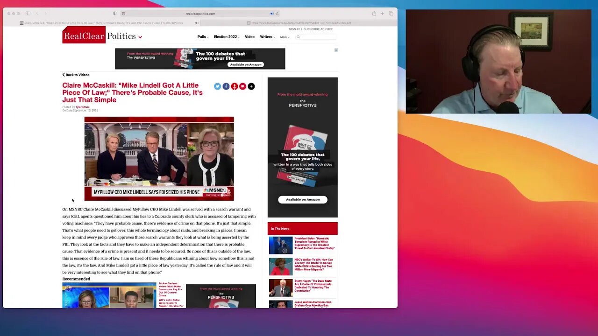This screenshot has height=336, width=598.
Task: Click the In The News header
Action: click(x=303, y=229)
